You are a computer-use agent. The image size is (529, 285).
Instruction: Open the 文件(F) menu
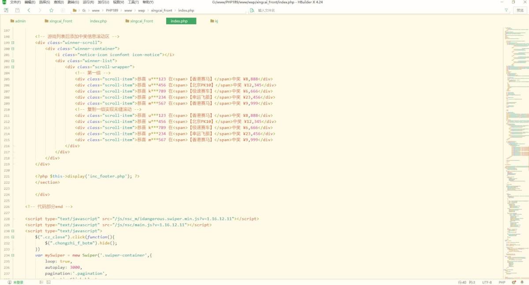tap(15, 2)
